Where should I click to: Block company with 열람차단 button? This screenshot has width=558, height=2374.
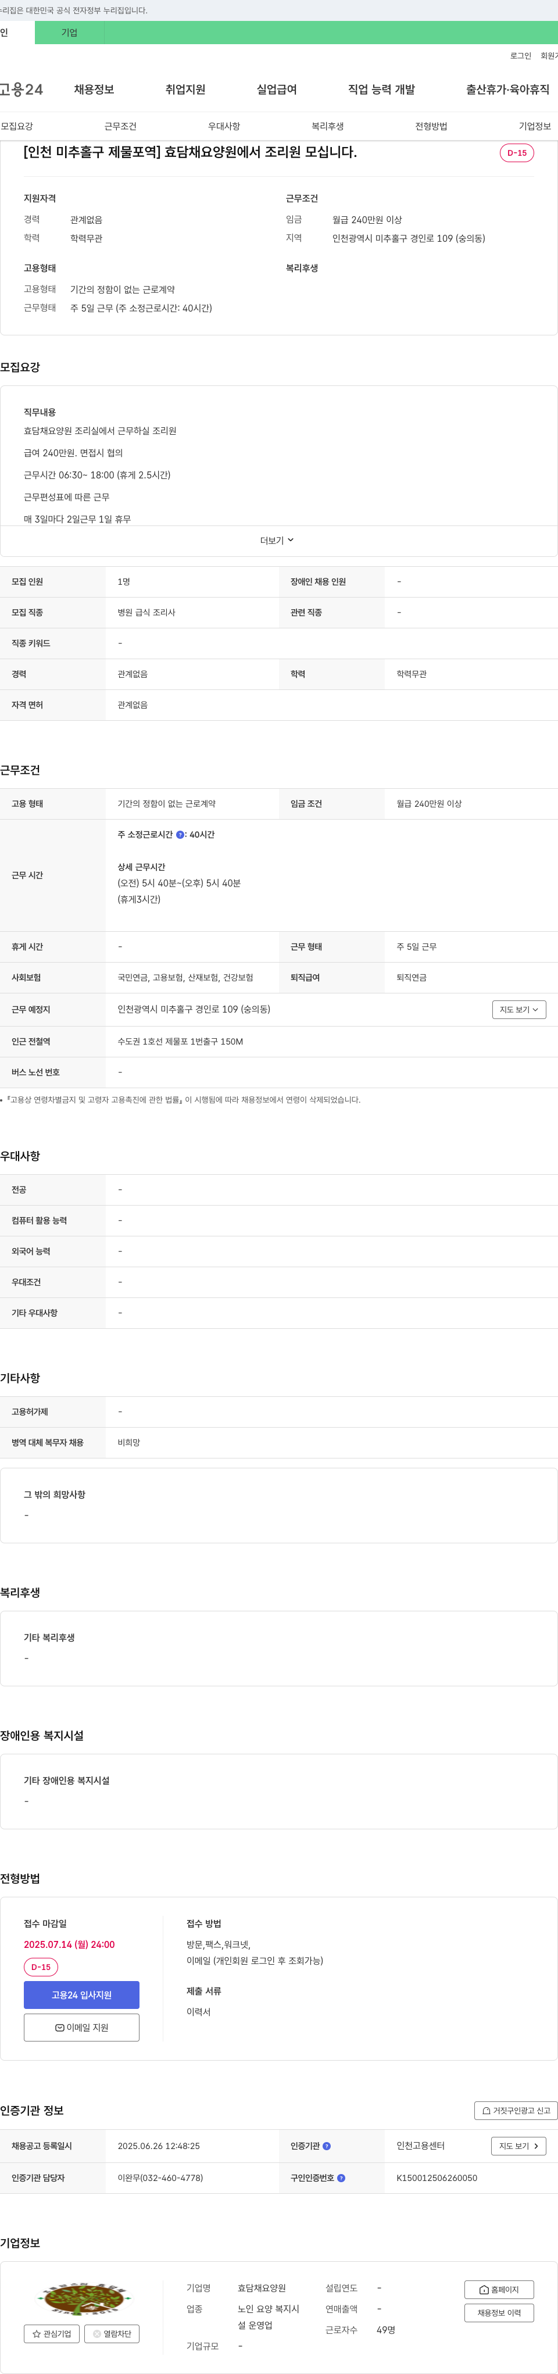[x=112, y=2334]
